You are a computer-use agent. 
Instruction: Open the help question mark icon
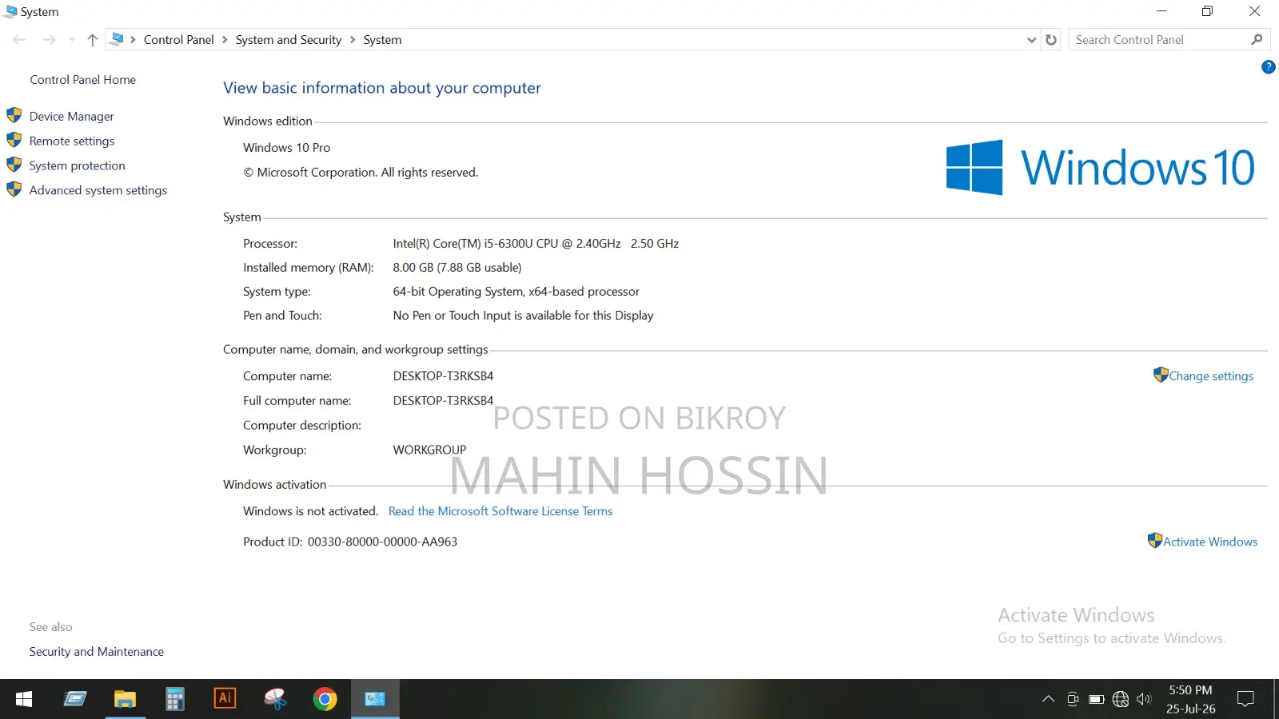tap(1269, 67)
